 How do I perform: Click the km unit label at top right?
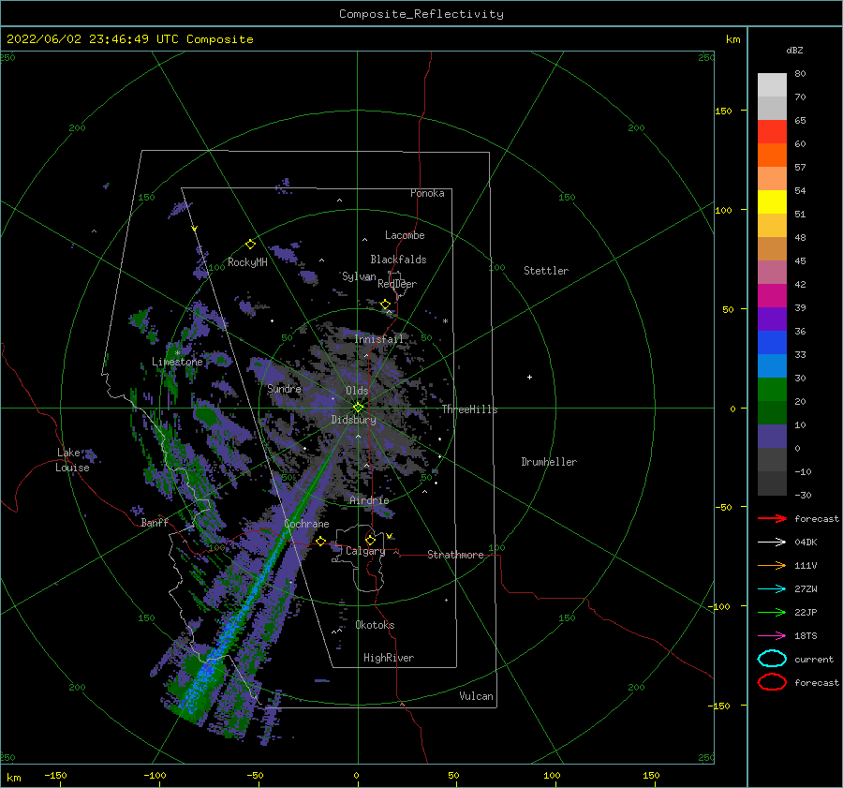point(732,39)
